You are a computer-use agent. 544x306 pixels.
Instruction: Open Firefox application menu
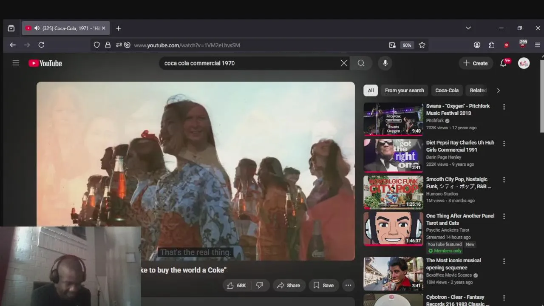(x=538, y=45)
